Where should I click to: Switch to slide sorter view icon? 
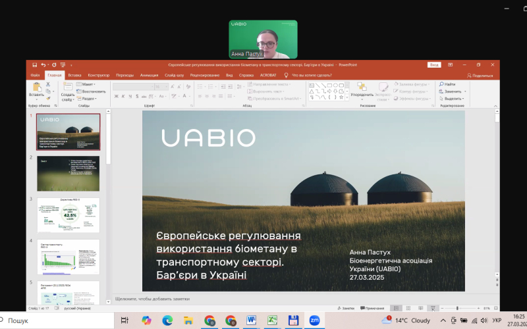(x=408, y=308)
